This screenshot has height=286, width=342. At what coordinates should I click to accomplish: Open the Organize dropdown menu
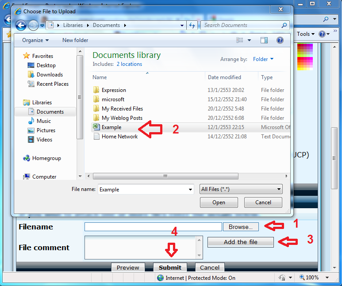tap(35, 40)
